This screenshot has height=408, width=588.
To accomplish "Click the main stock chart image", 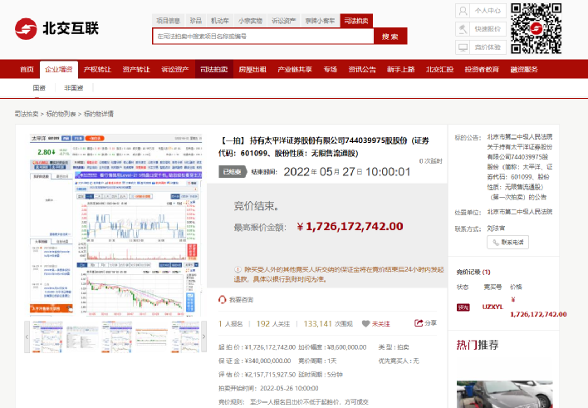I will tap(116, 225).
